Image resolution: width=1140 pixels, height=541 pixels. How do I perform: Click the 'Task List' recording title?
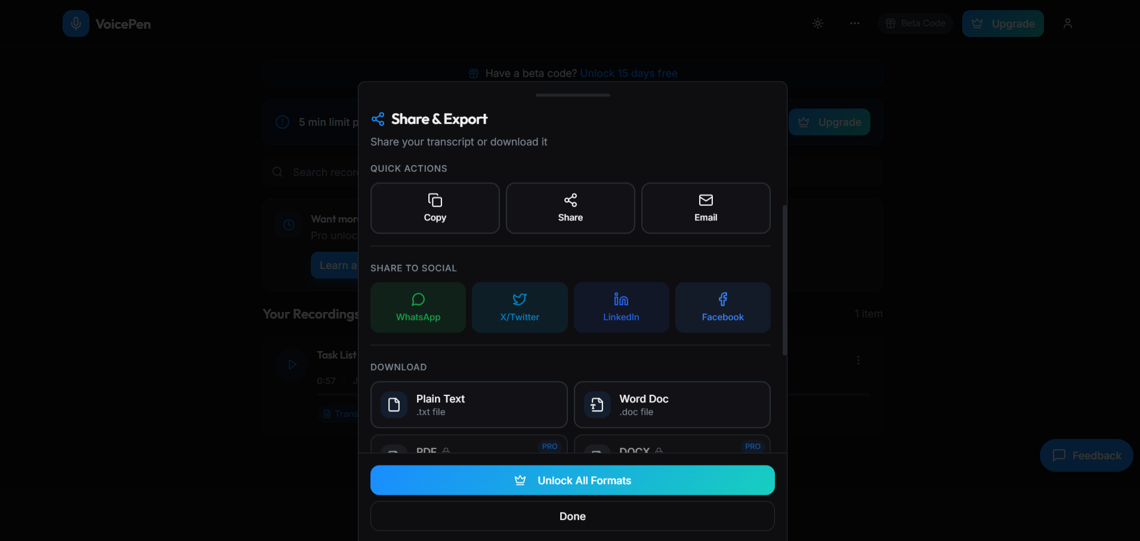pos(336,355)
